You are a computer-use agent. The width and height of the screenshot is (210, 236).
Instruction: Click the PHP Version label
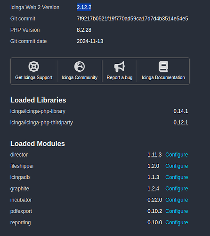coord(25,30)
